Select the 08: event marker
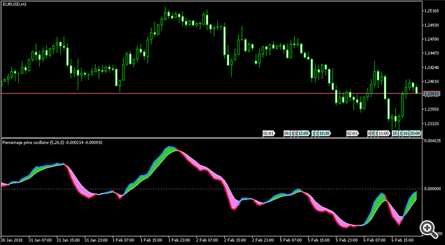 point(287,133)
